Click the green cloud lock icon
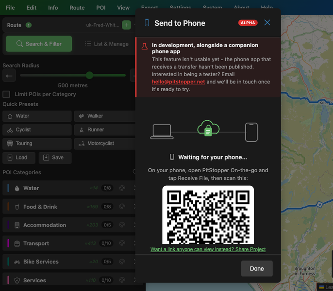333x291 pixels. pyautogui.click(x=208, y=128)
